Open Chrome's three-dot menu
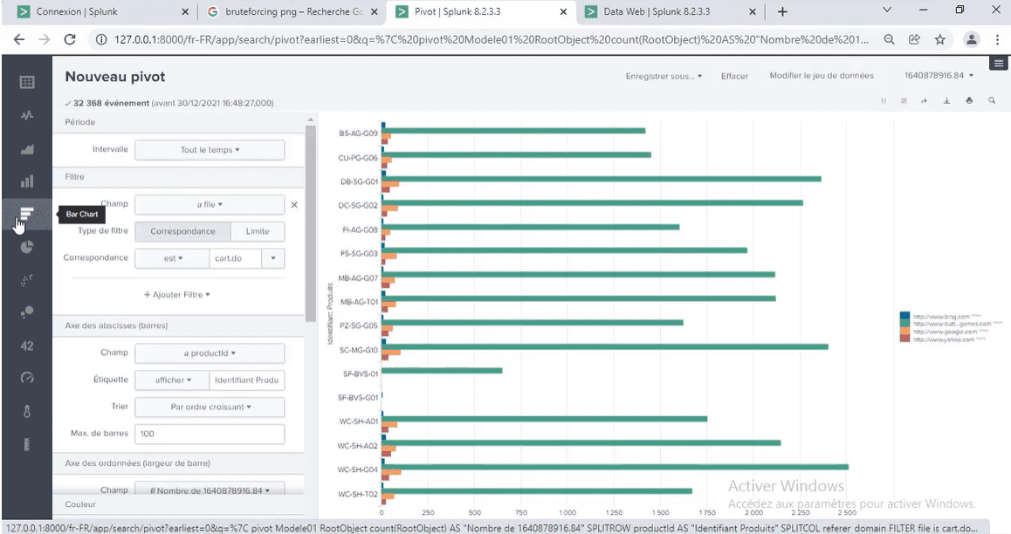1011x534 pixels. point(997,39)
